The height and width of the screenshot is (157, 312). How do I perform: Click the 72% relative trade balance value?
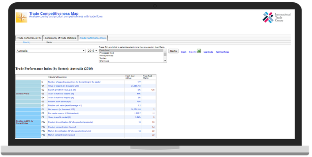139,101
